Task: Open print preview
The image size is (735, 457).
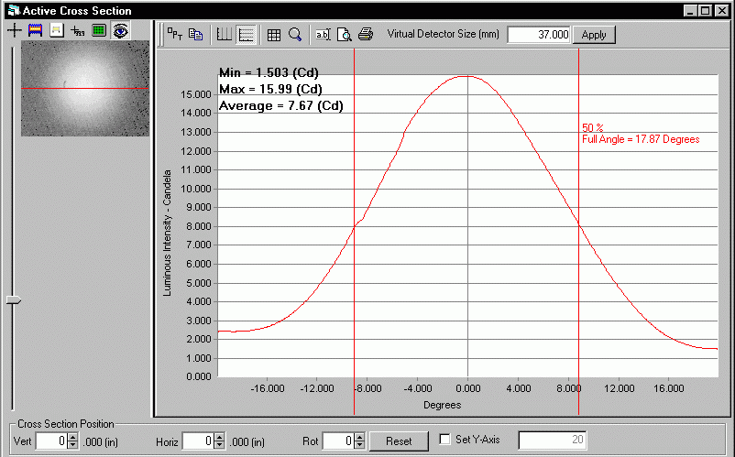Action: click(x=344, y=35)
